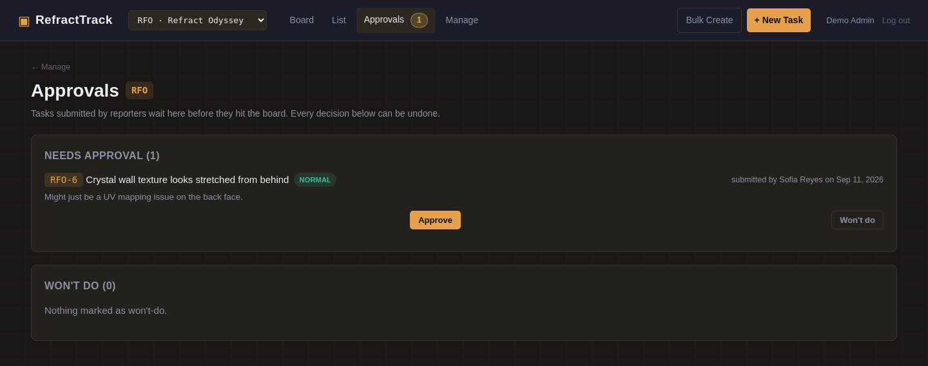The height and width of the screenshot is (366, 928).
Task: Follow the back-to-Manage breadcrumb link
Action: pos(51,67)
